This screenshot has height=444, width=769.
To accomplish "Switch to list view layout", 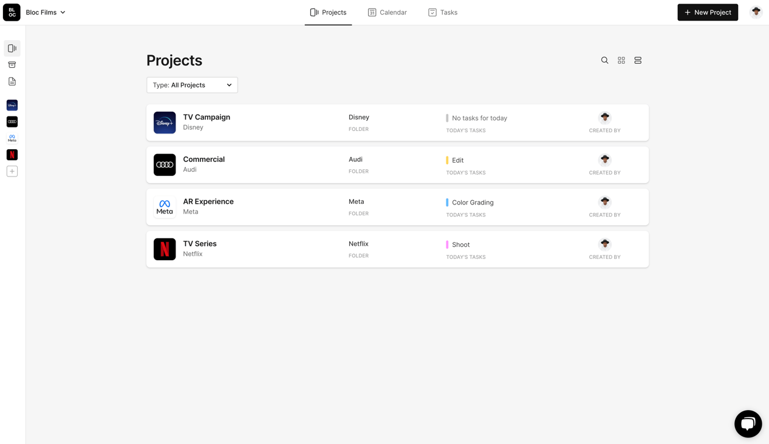I will coord(637,61).
